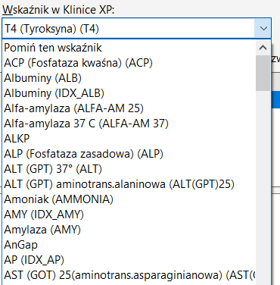
Task: Click the list scrollbar up arrow
Action: pos(263,48)
